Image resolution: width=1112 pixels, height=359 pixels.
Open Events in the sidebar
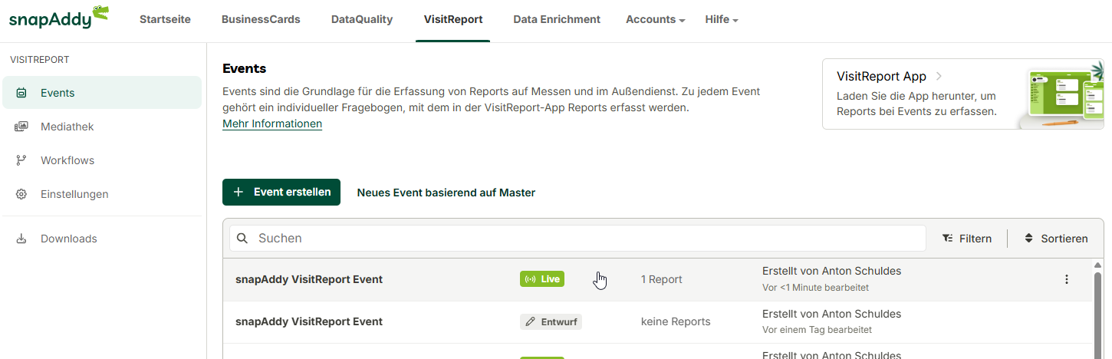[x=102, y=93]
